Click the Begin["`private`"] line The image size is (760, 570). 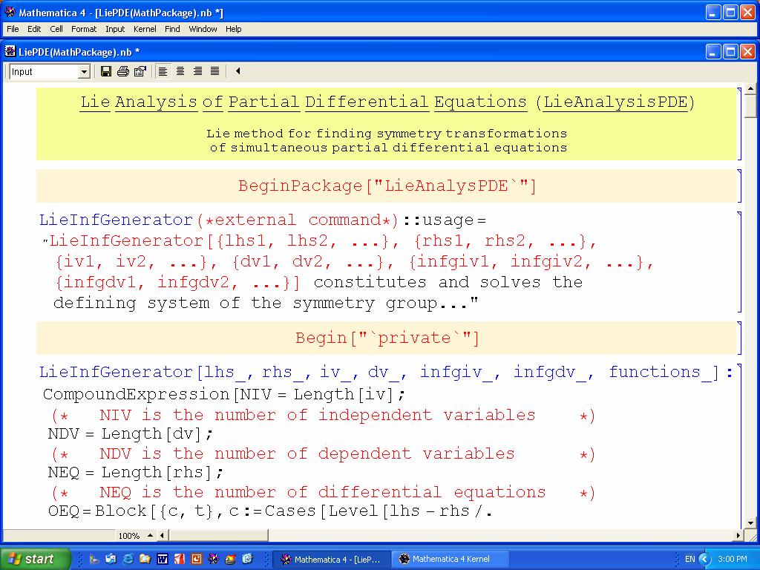tap(387, 338)
